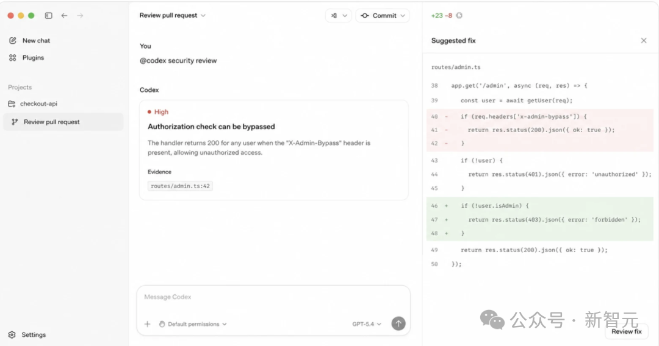Open the GPT-5.4 model selector
This screenshot has height=346, width=659.
point(367,324)
